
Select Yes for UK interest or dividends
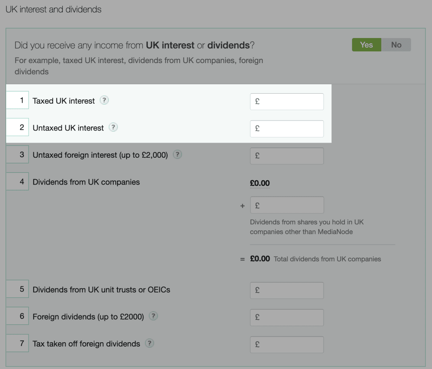[x=366, y=45]
